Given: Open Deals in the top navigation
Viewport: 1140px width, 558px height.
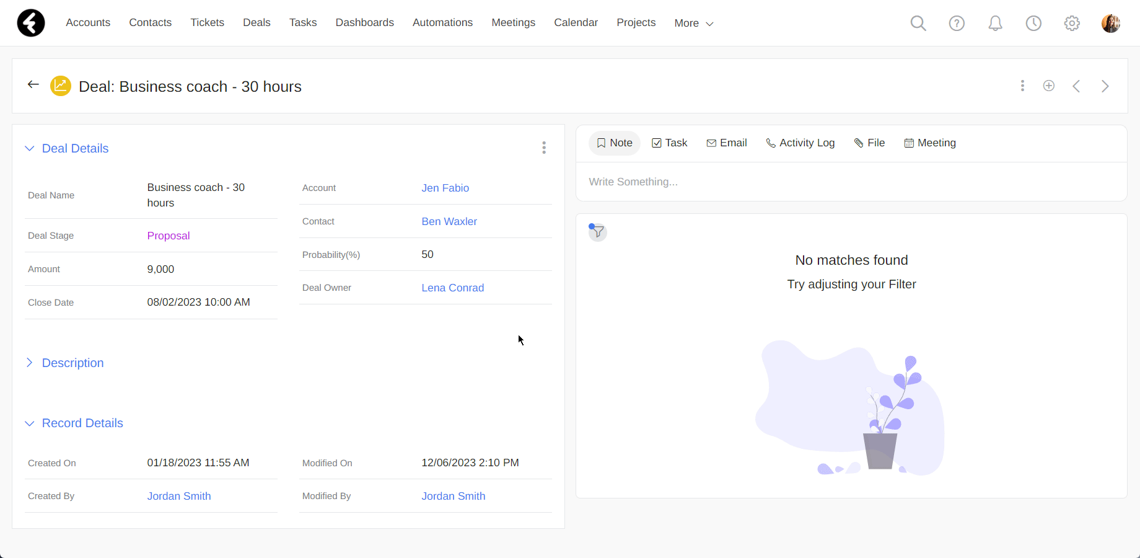Looking at the screenshot, I should pyautogui.click(x=256, y=23).
